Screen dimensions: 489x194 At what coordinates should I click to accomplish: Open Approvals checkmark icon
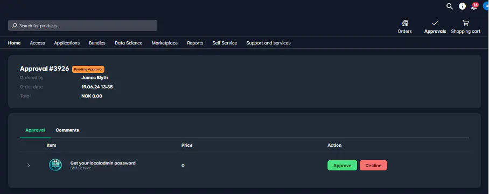tap(435, 23)
